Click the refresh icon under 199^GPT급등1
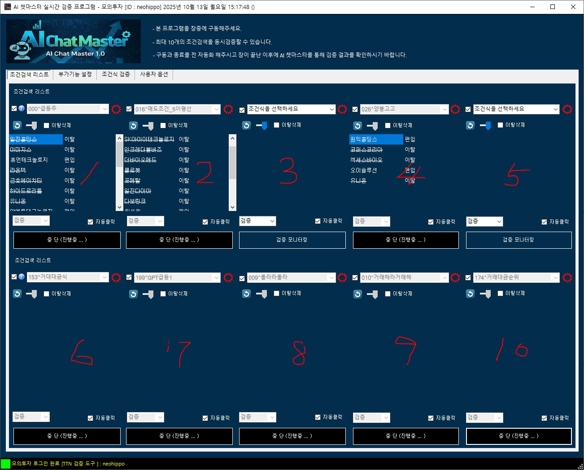This screenshot has height=470, width=584. pyautogui.click(x=133, y=294)
